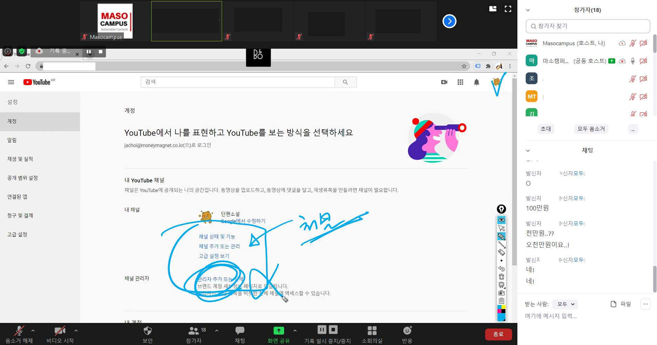Select 알림 in YouTube settings sidebar
The height and width of the screenshot is (345, 657).
click(x=12, y=140)
